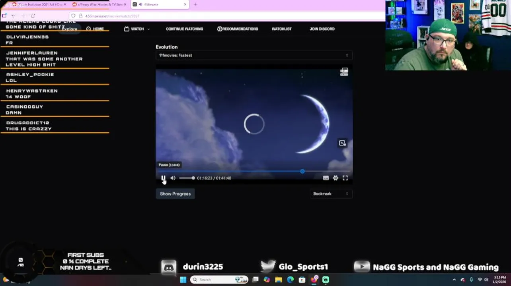The image size is (511, 286).
Task: Adjust the video volume slider
Action: coord(187,178)
